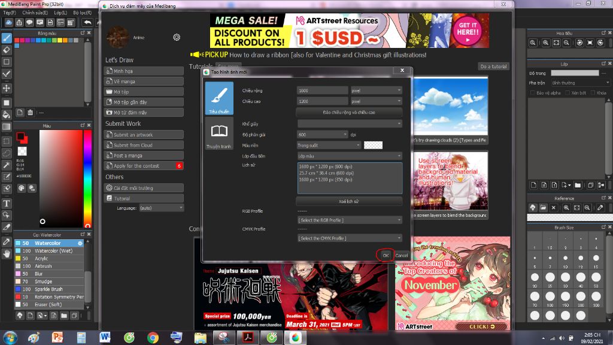Viewport: 613px width, 345px height.
Task: Open Pha trộn Bình thường blend dropdown
Action: [580, 83]
